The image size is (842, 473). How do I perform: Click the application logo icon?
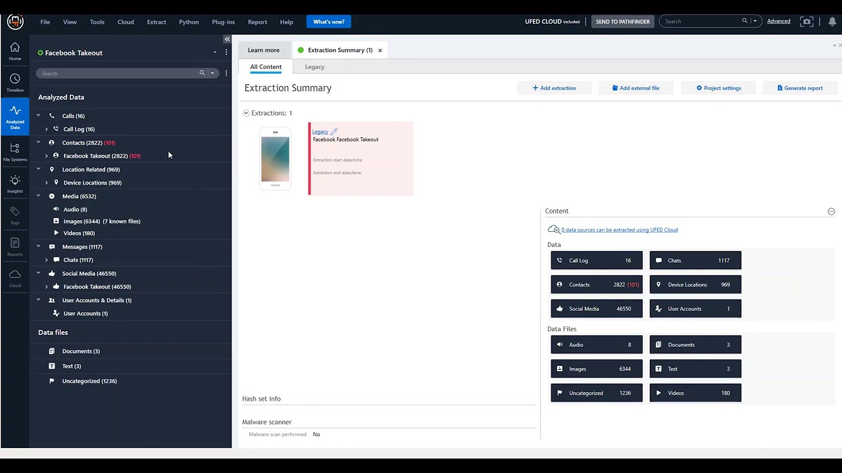click(x=15, y=22)
